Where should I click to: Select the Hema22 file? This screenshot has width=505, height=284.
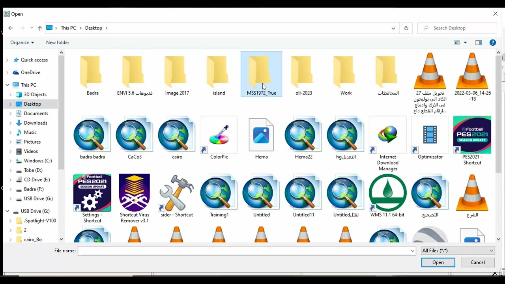click(x=303, y=138)
